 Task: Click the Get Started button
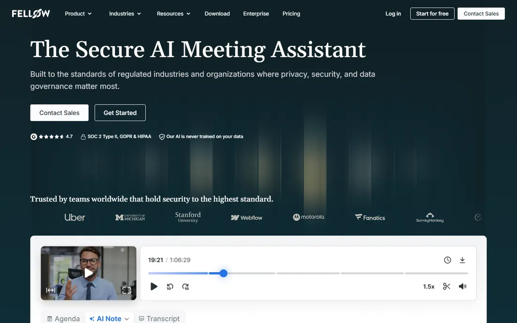pos(120,113)
